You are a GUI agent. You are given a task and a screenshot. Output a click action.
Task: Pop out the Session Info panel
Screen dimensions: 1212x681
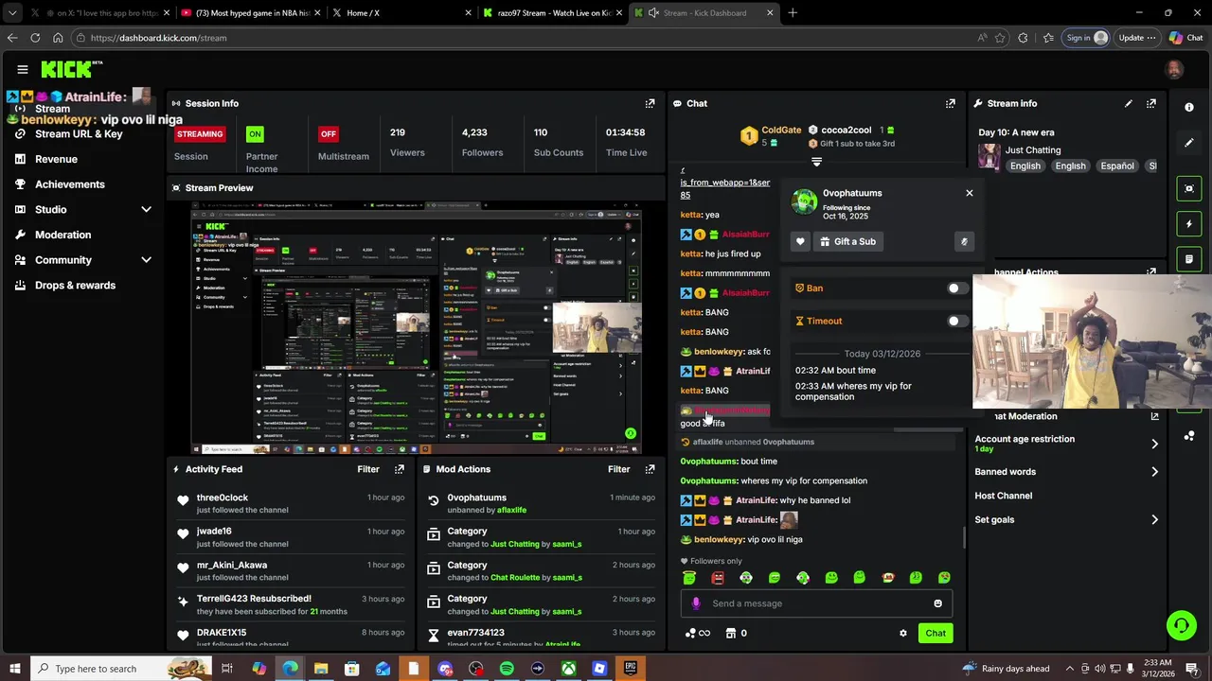650,103
